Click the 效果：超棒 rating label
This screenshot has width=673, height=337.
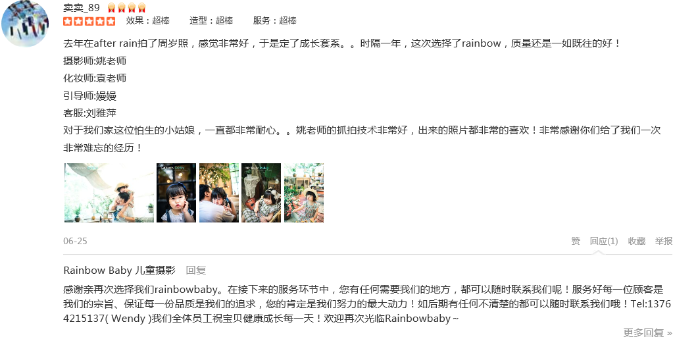[147, 20]
